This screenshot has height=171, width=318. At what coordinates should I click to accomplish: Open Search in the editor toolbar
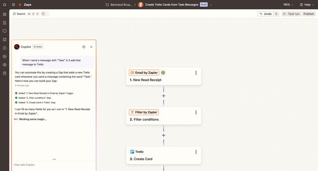[19, 14]
